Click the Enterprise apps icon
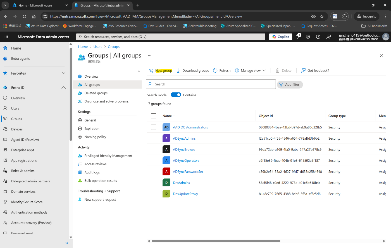391x248 pixels. coord(5,150)
